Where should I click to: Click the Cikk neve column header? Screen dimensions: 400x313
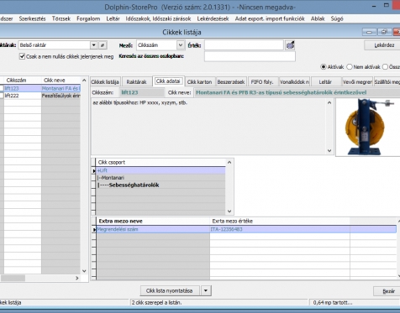(x=61, y=81)
